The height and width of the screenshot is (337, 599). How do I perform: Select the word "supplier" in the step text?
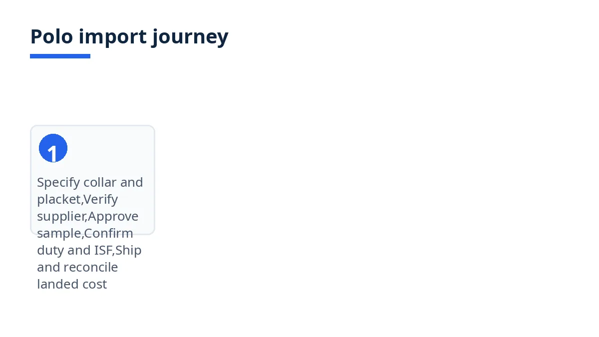(x=61, y=217)
